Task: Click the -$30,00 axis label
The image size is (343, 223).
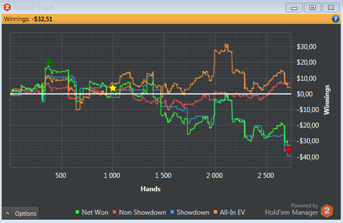Action: tap(308, 141)
